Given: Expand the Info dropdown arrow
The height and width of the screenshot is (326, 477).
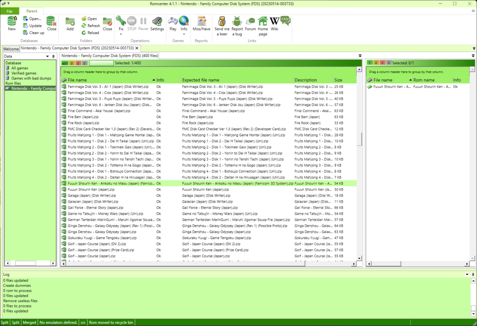Looking at the screenshot, I should [x=184, y=34].
